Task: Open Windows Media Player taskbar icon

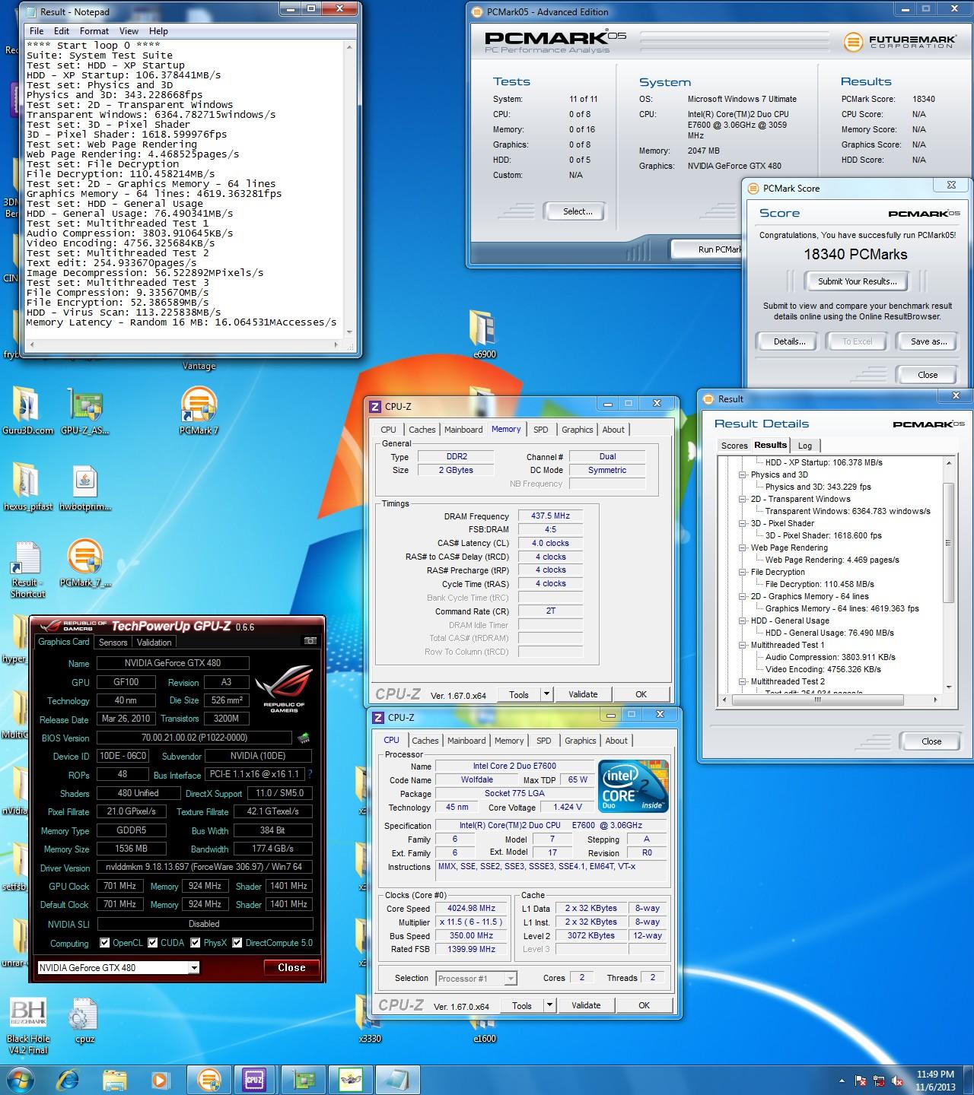Action: (161, 1079)
